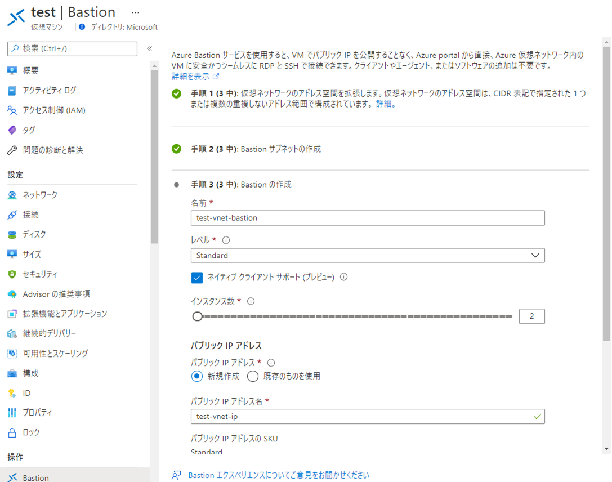Viewport: 612px width, 482px height.
Task: Click the 概要 (Overview) icon in sidebar
Action: point(12,70)
